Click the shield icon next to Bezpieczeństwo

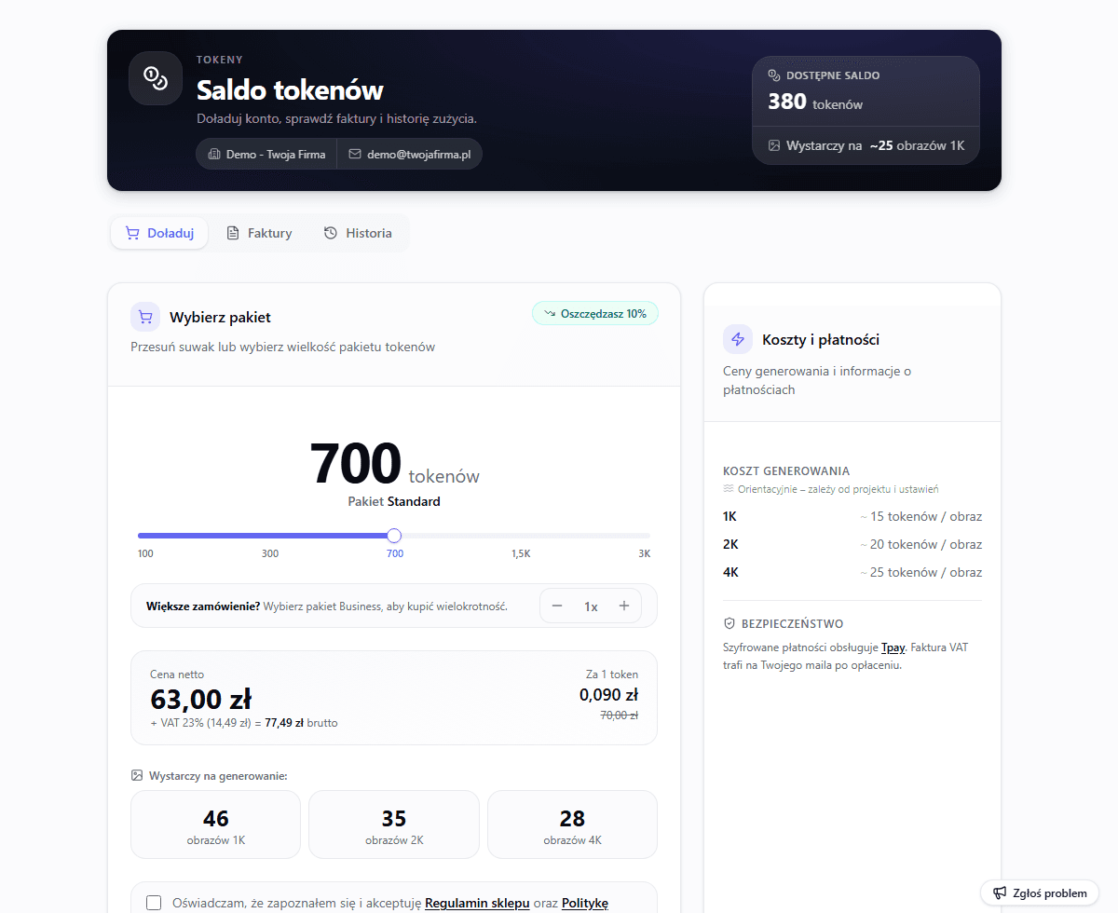pyautogui.click(x=729, y=623)
